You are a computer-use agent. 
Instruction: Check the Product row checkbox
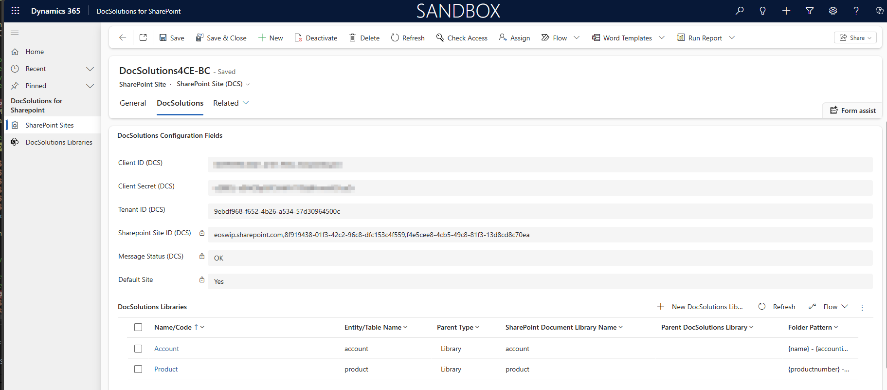(x=138, y=369)
